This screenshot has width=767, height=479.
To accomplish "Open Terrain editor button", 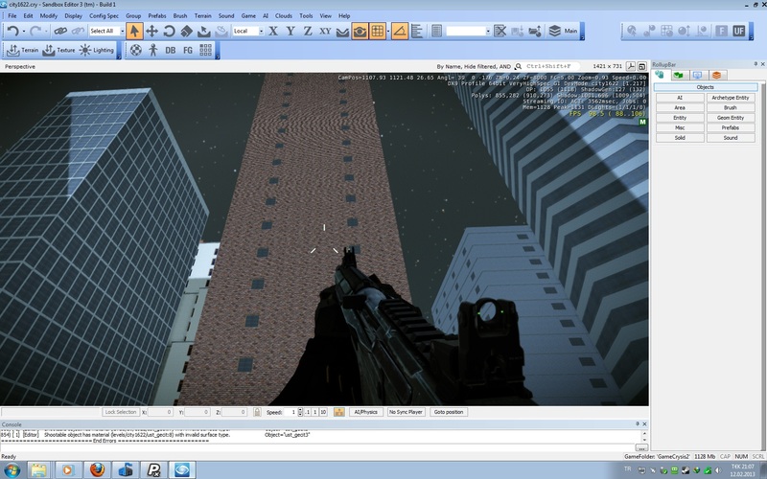I will pos(22,50).
